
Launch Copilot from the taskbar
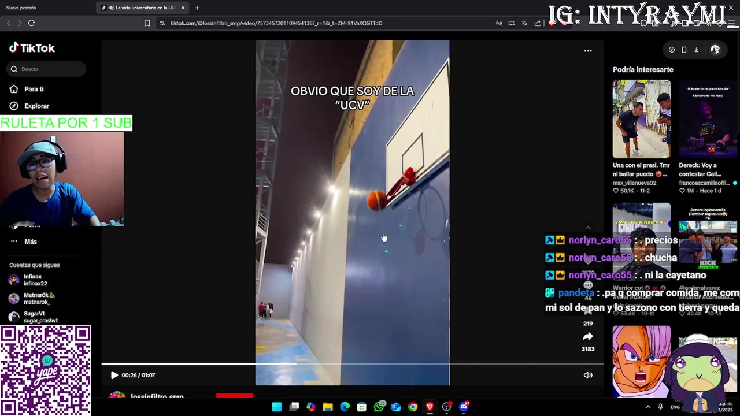pyautogui.click(x=311, y=407)
